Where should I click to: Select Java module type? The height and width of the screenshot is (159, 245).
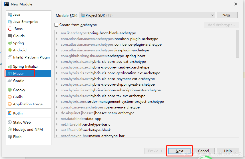tap(29, 15)
